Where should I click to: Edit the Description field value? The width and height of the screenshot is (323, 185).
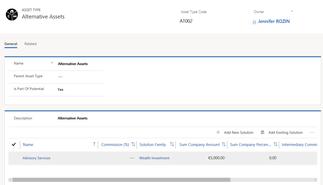[x=72, y=118]
